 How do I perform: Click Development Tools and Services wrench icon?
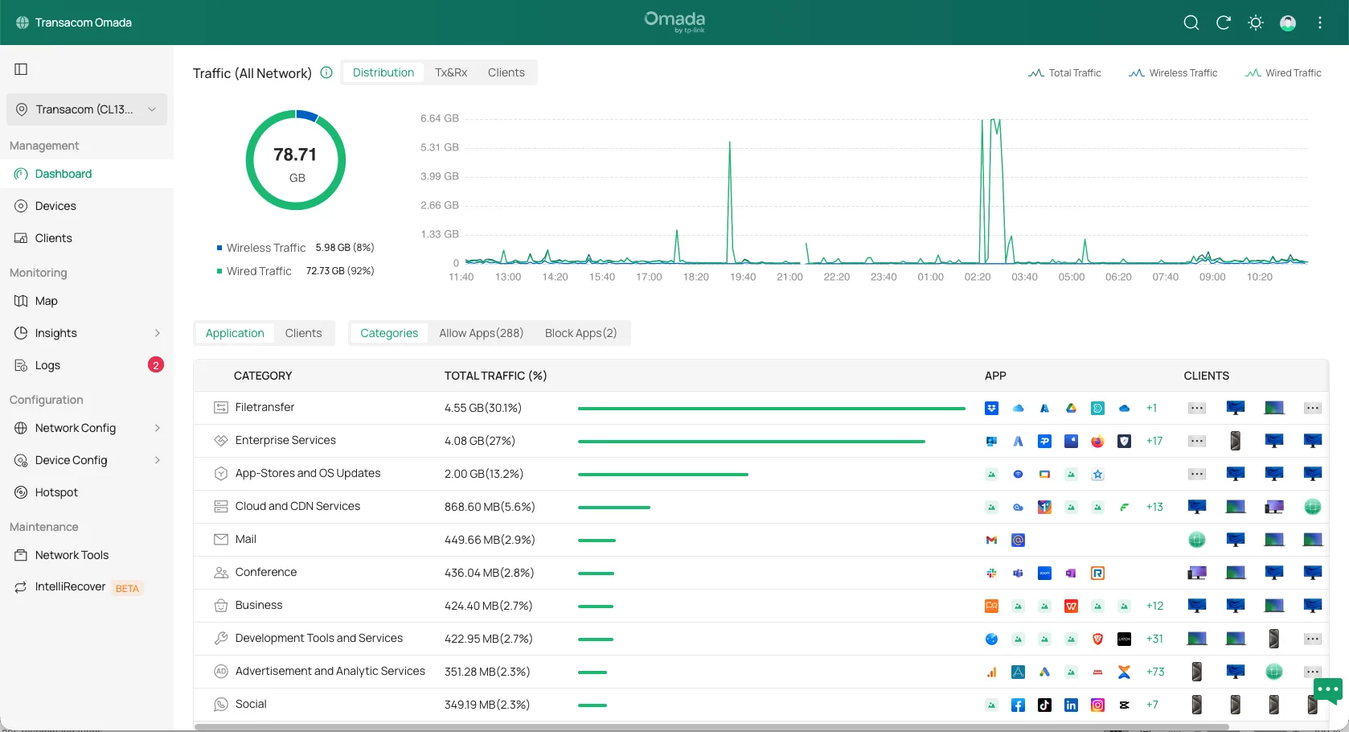pos(221,639)
